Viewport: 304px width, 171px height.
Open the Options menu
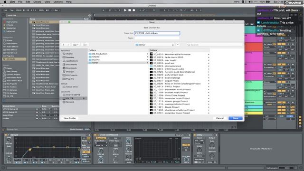click(58, 2)
